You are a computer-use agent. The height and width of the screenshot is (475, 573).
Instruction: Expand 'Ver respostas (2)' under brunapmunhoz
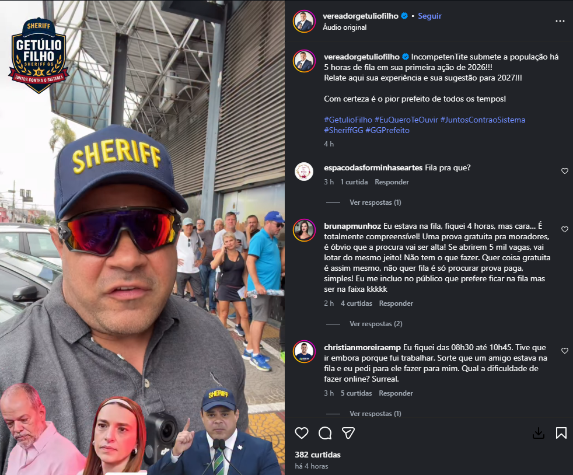pyautogui.click(x=376, y=324)
